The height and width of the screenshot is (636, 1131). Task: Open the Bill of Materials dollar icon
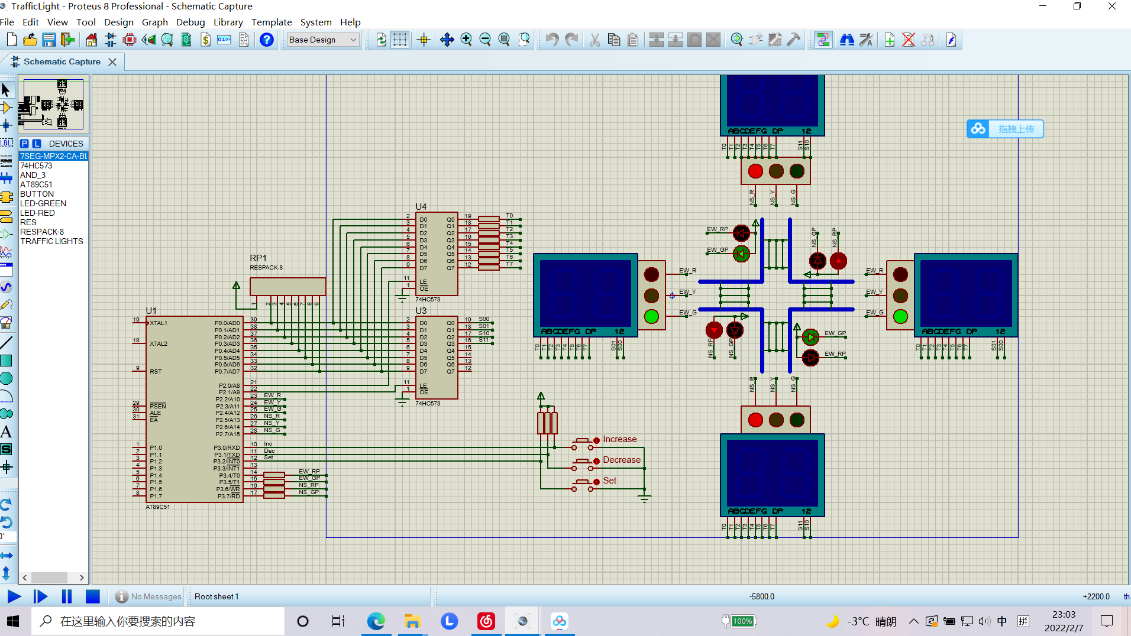point(205,40)
